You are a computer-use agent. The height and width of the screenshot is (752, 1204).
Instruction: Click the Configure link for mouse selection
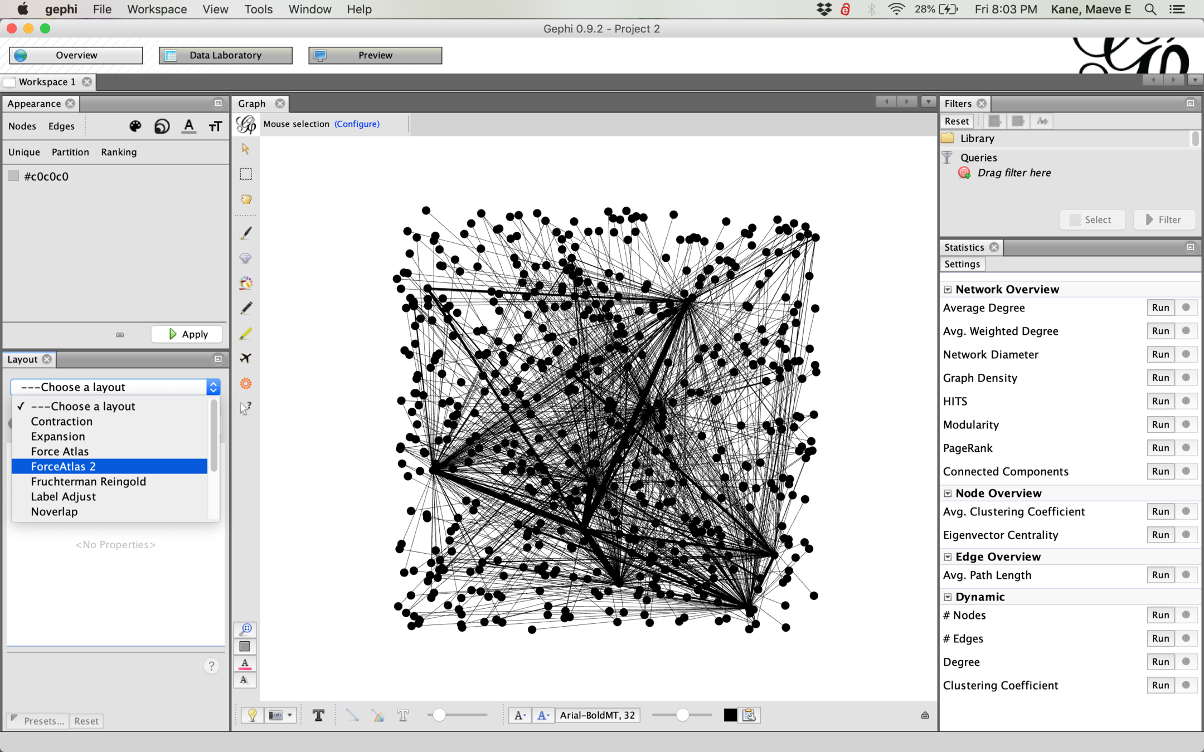click(357, 124)
